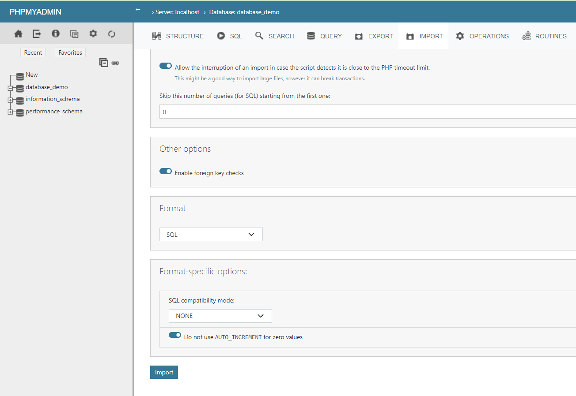Click the copy/SQL documentation icon in sidebar
The width and height of the screenshot is (576, 396).
click(74, 34)
